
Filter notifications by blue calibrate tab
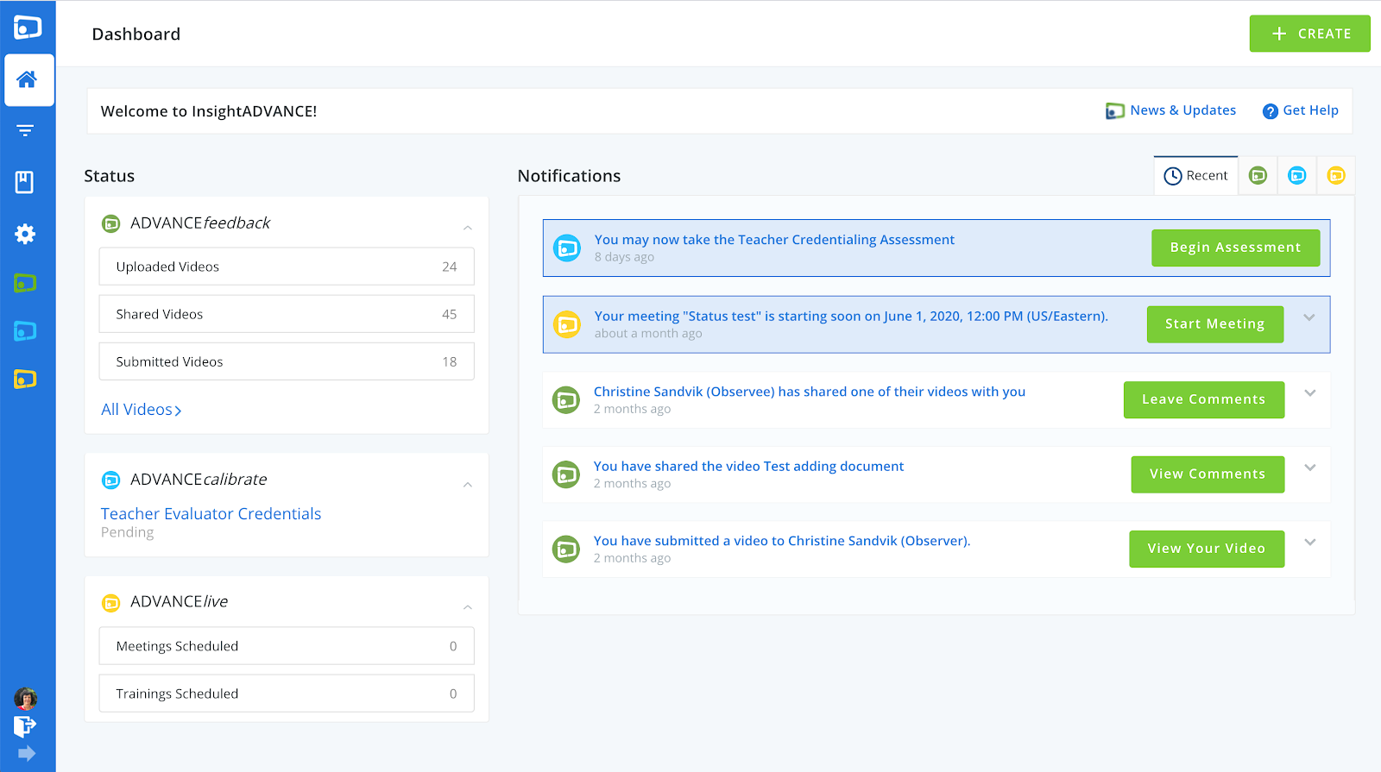pos(1297,176)
